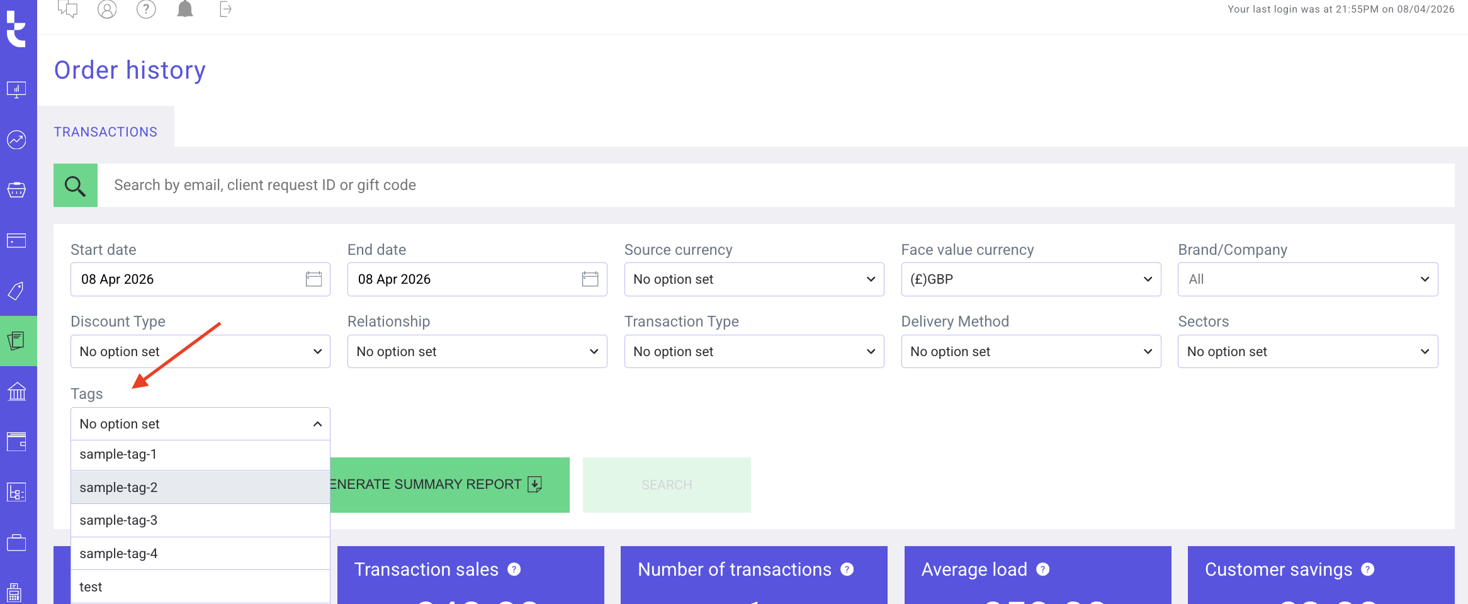Click the price tag sidebar icon

(17, 291)
